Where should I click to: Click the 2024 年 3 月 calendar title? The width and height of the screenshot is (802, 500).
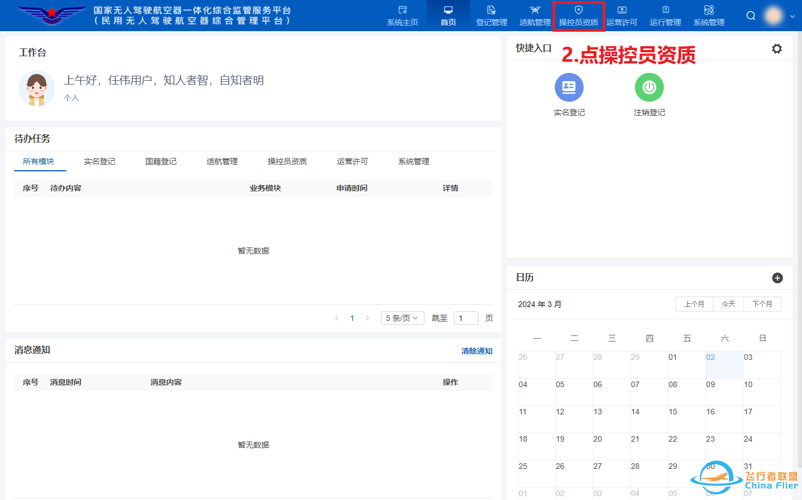(540, 304)
